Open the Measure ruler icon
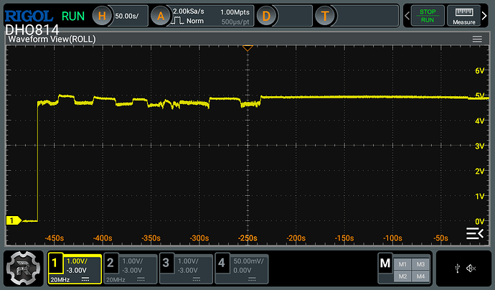This screenshot has height=290, width=495. [x=466, y=16]
